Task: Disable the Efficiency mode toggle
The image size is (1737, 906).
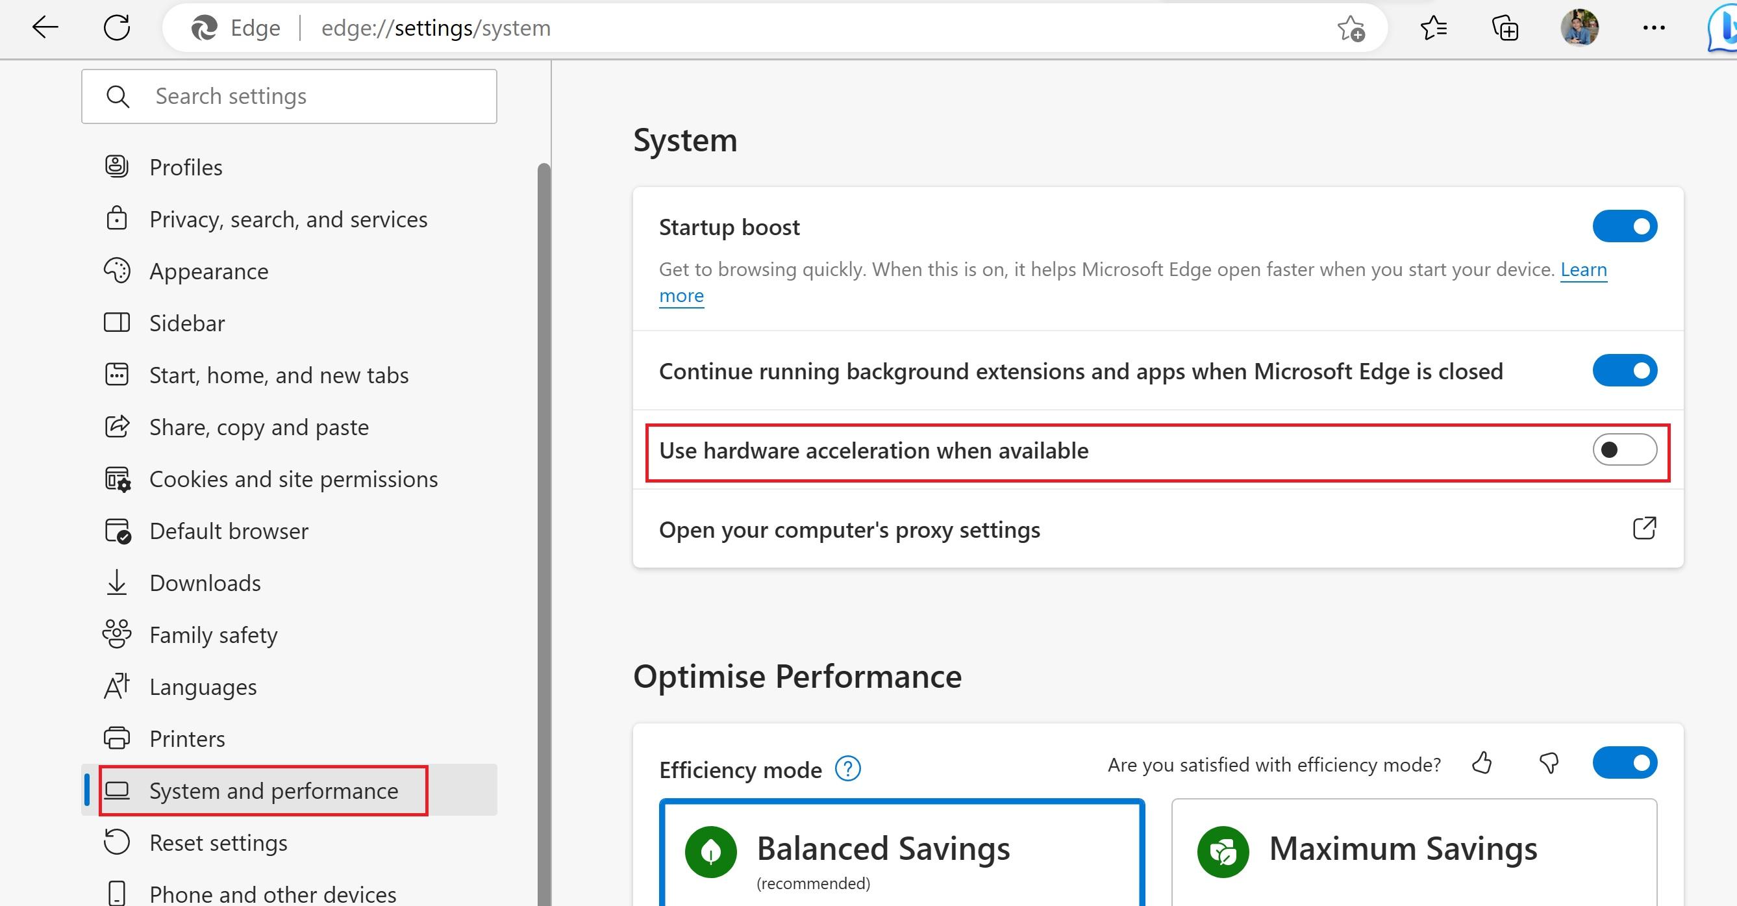Action: coord(1625,763)
